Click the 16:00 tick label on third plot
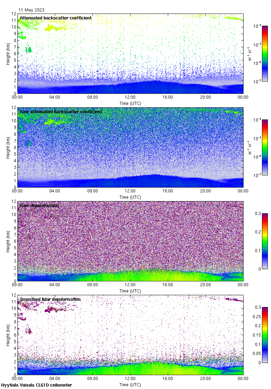Screen dimensions: 271x389 pyautogui.click(x=168, y=285)
